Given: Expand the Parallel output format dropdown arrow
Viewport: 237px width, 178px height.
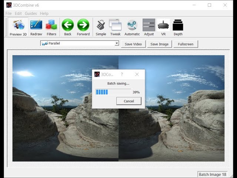Looking at the screenshot, I should point(117,43).
